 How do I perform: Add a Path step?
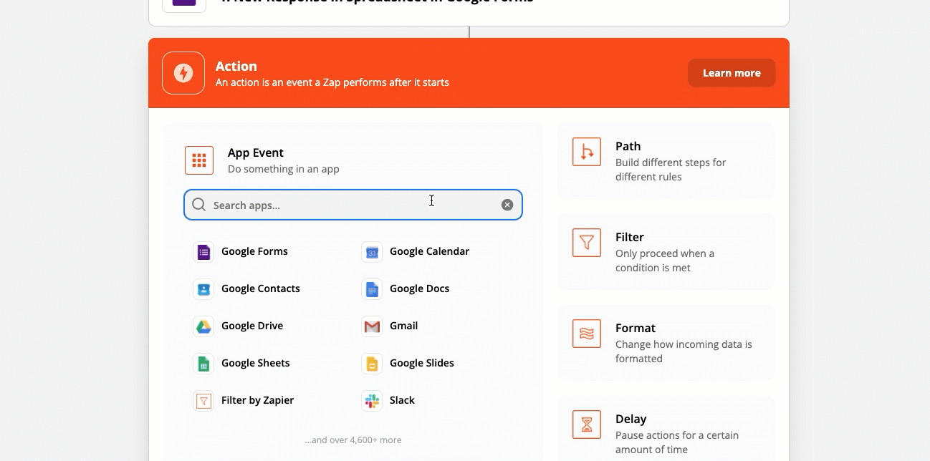(x=666, y=161)
